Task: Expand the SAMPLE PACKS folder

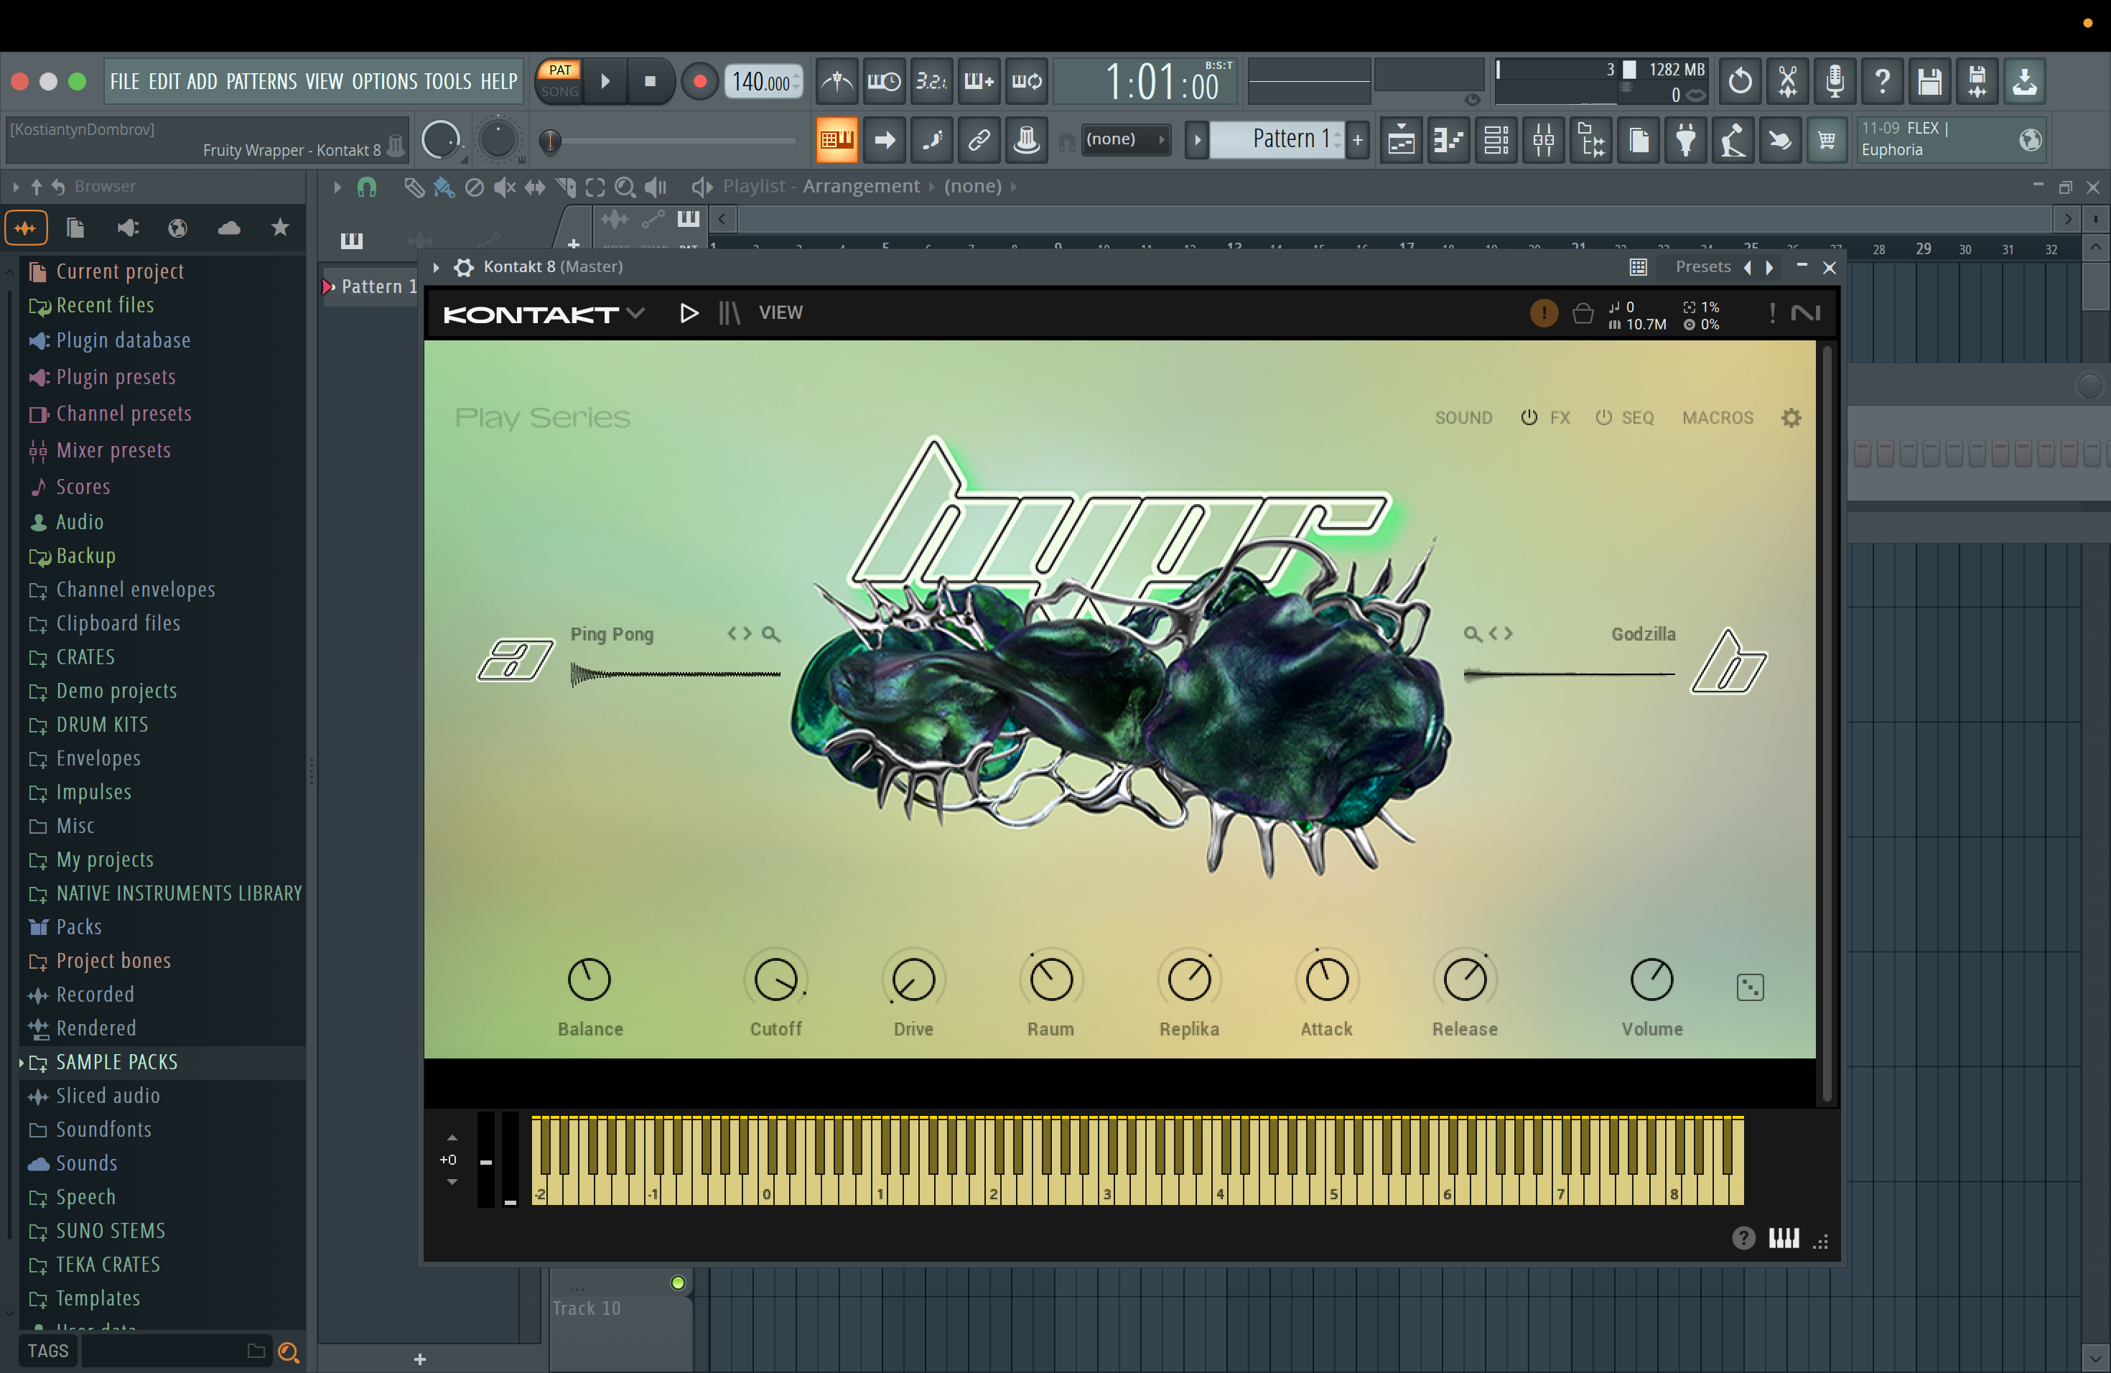Action: point(116,1061)
